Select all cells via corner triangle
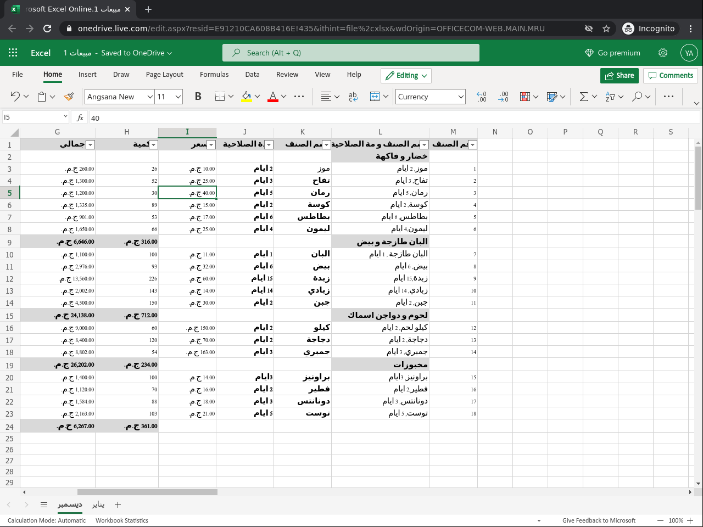Screen dimensions: 703x527 pyautogui.click(x=14, y=132)
